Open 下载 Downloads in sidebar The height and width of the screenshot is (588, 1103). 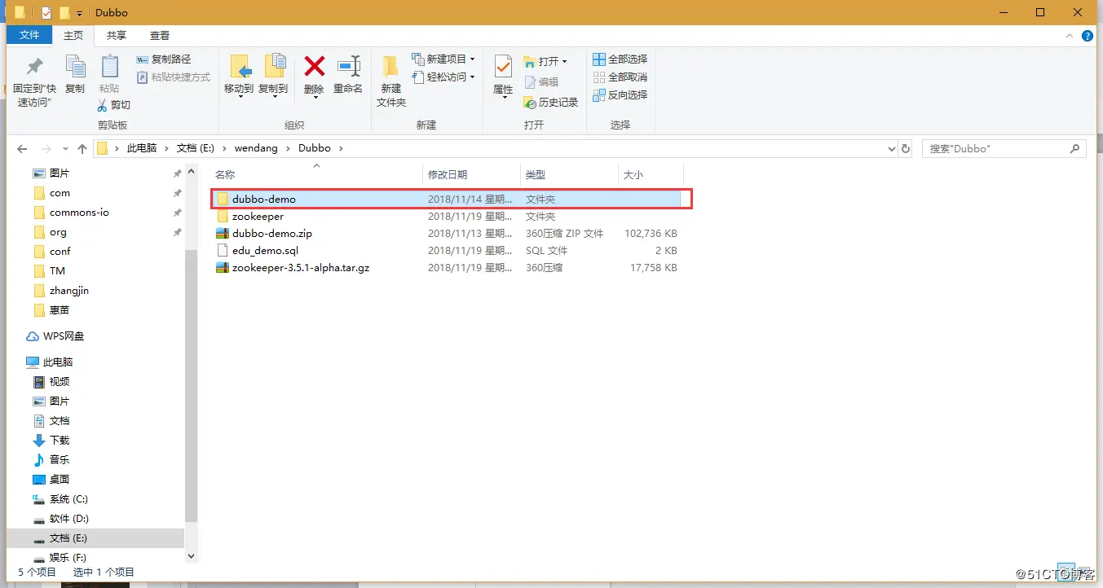pos(60,441)
